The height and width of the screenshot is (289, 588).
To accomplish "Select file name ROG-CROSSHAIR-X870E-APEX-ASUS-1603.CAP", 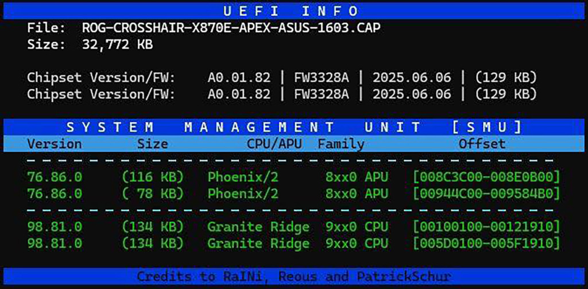I will pos(231,28).
